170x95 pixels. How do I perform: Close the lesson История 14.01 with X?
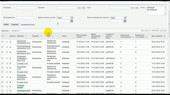10,72
